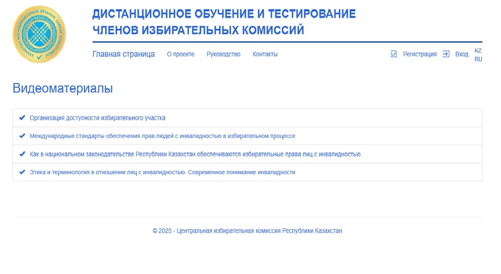Click checkmark icon beside Этика и терминология
This screenshot has height=274, width=501.
(x=22, y=172)
